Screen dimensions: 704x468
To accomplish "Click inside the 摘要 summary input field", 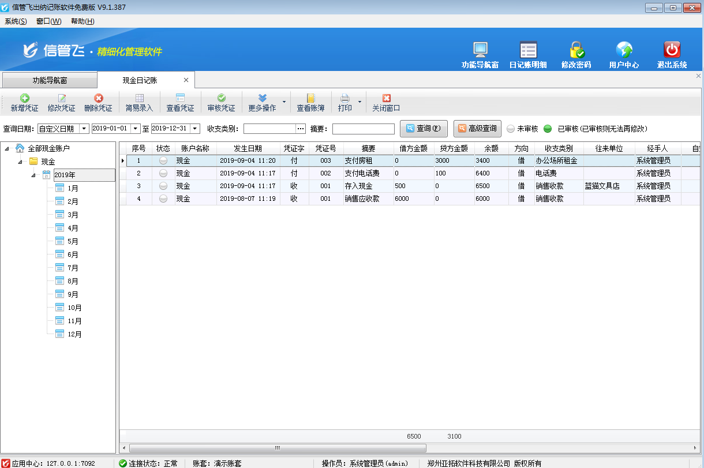I will (x=363, y=128).
